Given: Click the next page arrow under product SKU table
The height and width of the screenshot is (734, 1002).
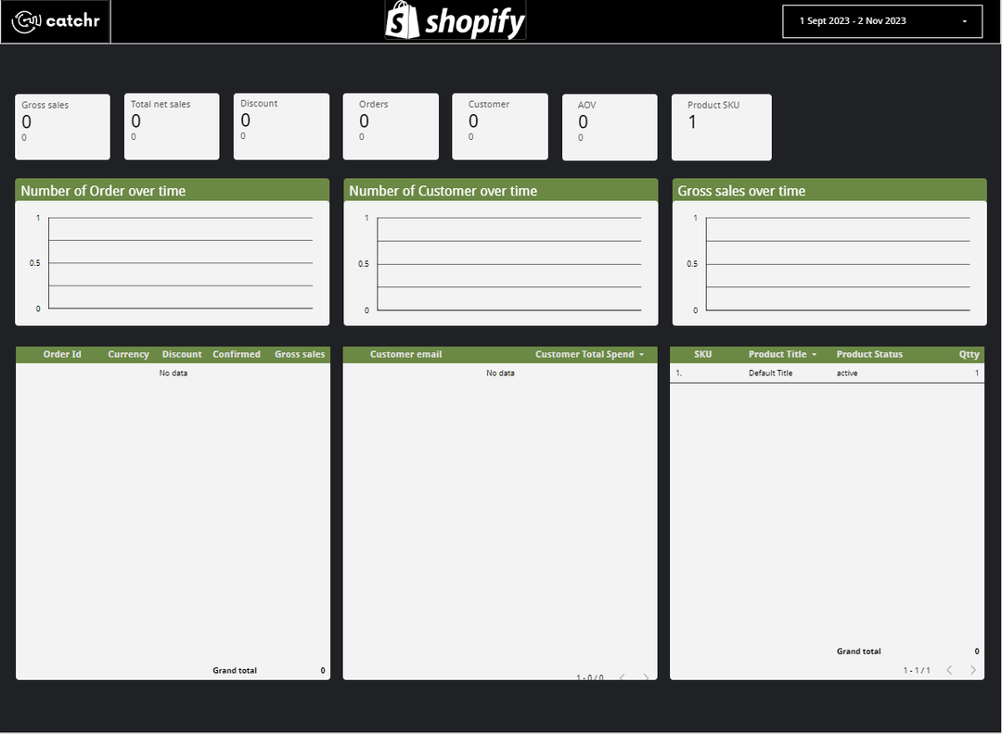Looking at the screenshot, I should 972,669.
